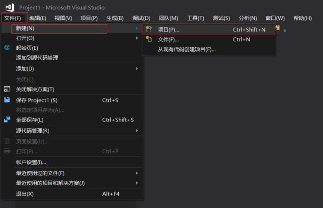Expand the 最近使用的项目和解决方案(J) submenu arrow
This screenshot has height=208, width=323.
click(137, 183)
